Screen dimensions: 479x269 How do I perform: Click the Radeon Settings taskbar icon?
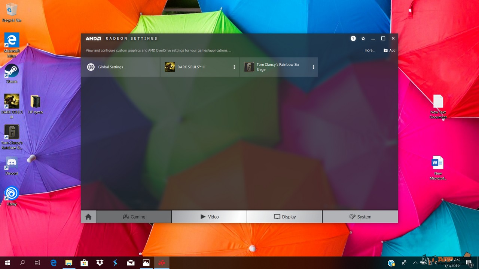click(162, 263)
